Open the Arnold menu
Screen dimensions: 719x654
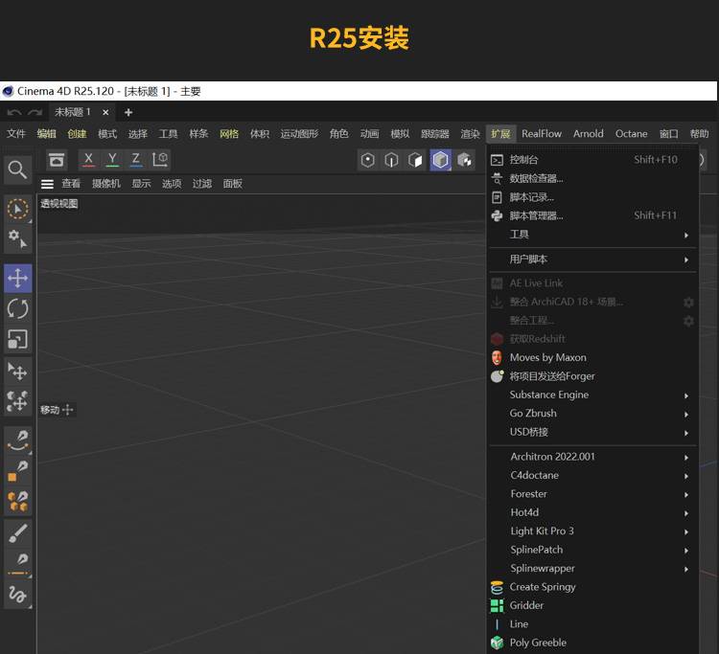[589, 134]
